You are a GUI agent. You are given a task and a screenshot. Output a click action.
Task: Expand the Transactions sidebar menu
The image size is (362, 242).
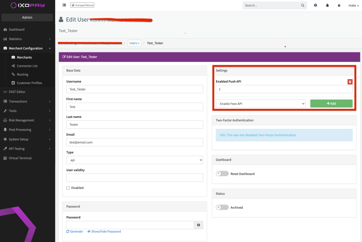[x=27, y=101]
